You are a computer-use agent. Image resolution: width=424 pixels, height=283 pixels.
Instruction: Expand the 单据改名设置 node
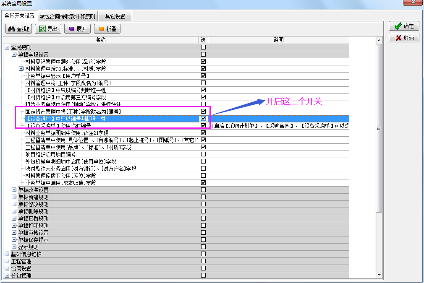(x=14, y=190)
